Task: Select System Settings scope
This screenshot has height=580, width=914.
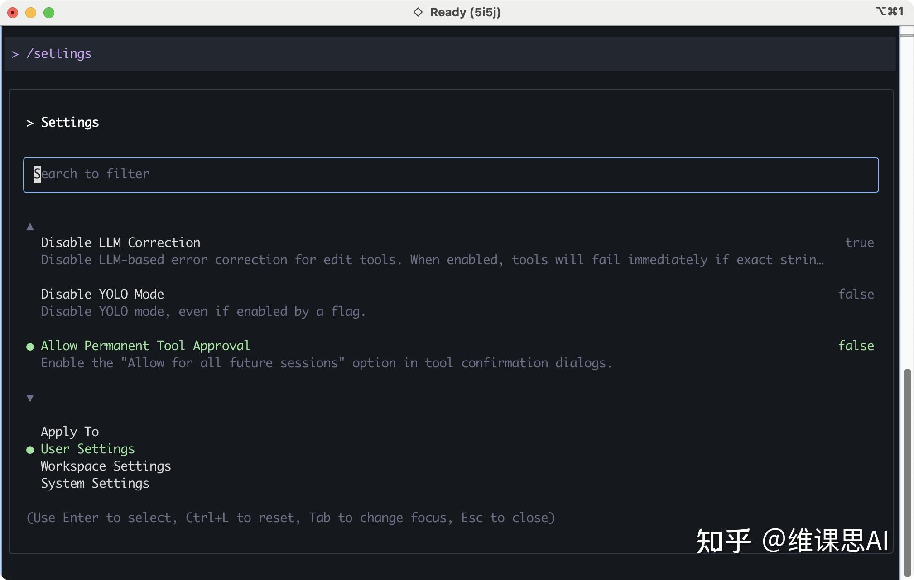Action: tap(95, 483)
